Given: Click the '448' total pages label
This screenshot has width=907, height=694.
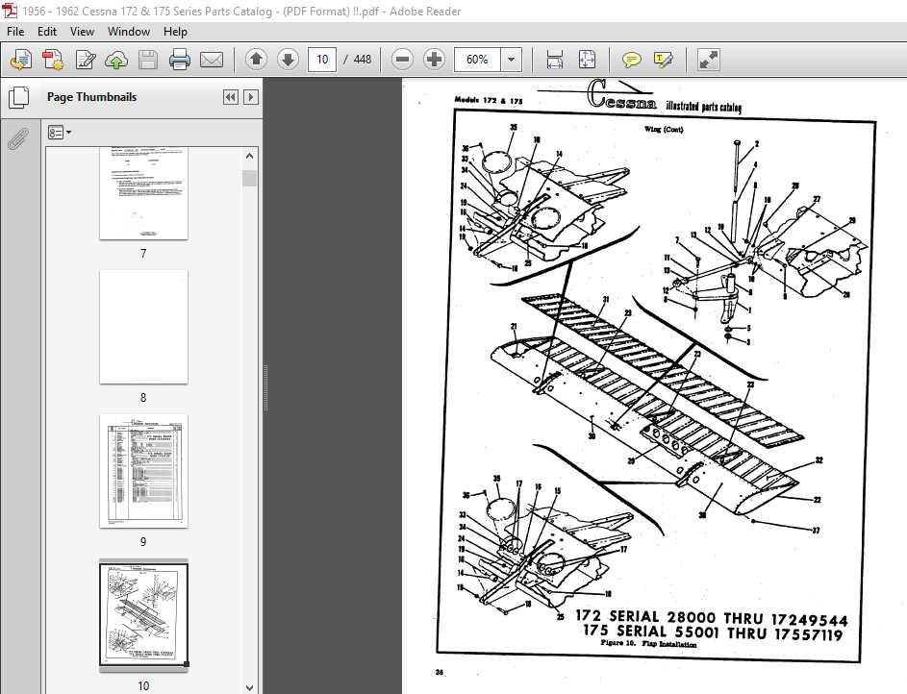Looking at the screenshot, I should (362, 60).
